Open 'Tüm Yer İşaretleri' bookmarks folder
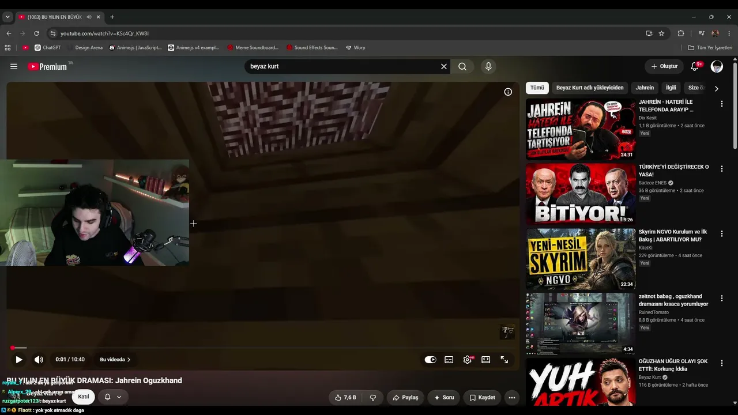 coord(710,48)
